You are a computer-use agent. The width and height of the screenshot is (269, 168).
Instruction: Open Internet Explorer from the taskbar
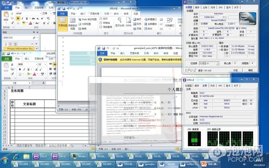[16, 156]
